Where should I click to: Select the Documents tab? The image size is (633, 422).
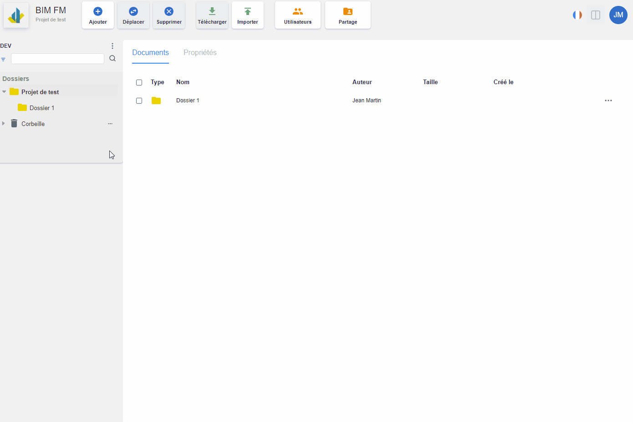tap(150, 53)
